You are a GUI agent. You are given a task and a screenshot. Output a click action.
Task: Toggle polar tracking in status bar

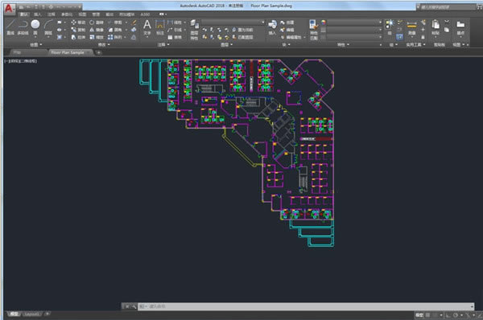point(456,315)
